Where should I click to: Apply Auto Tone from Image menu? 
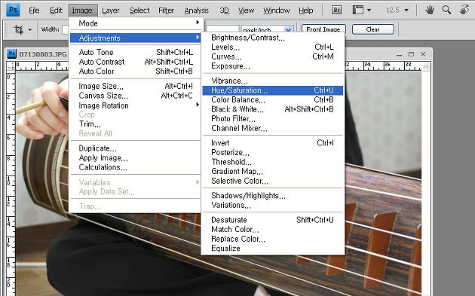click(136, 52)
